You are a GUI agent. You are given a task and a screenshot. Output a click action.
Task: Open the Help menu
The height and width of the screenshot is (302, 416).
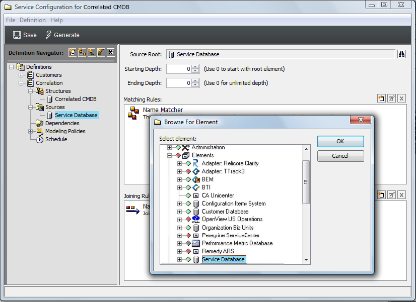[x=56, y=20]
